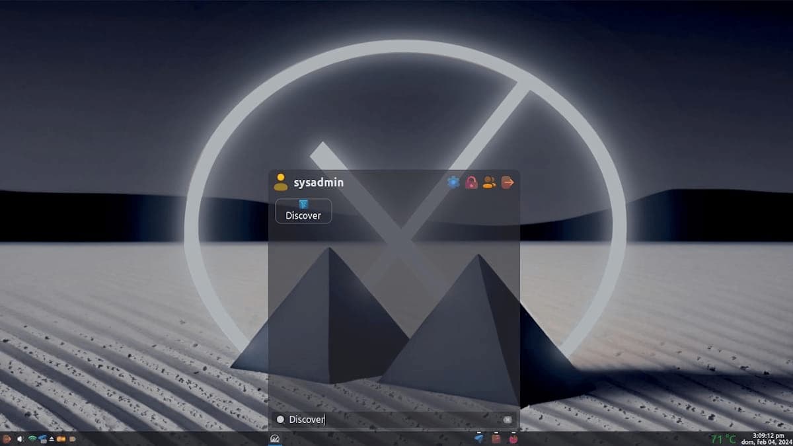Open the red round taskbar app icon

[x=513, y=439]
